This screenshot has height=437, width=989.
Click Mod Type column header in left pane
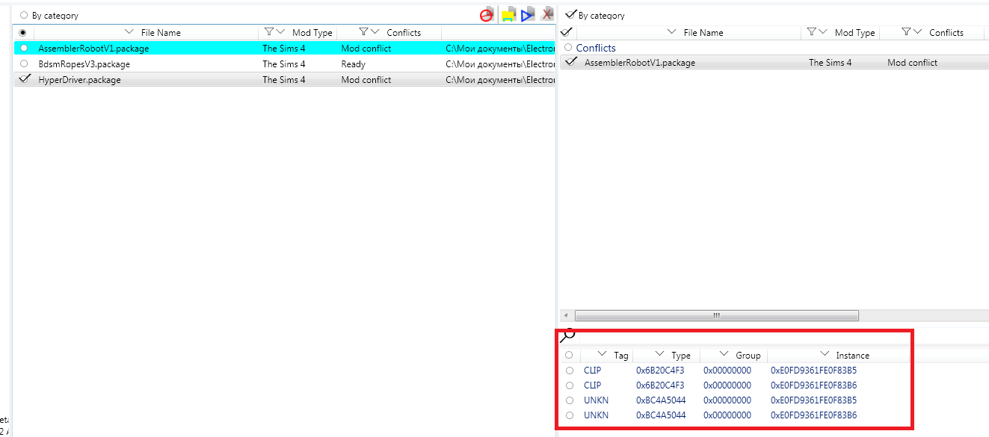pyautogui.click(x=312, y=33)
